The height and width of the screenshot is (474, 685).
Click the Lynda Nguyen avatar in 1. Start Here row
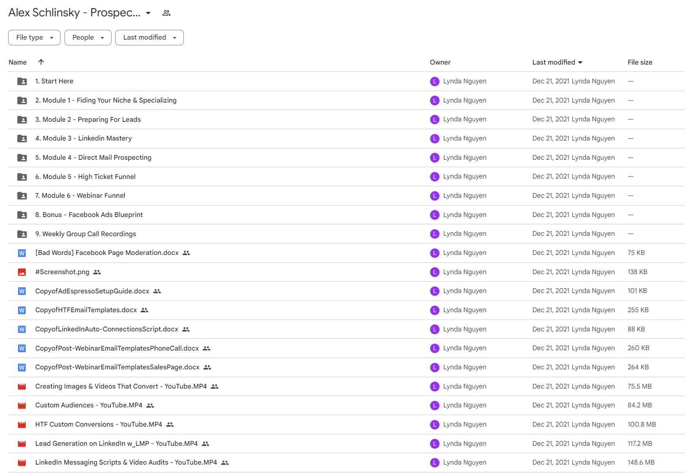click(435, 81)
